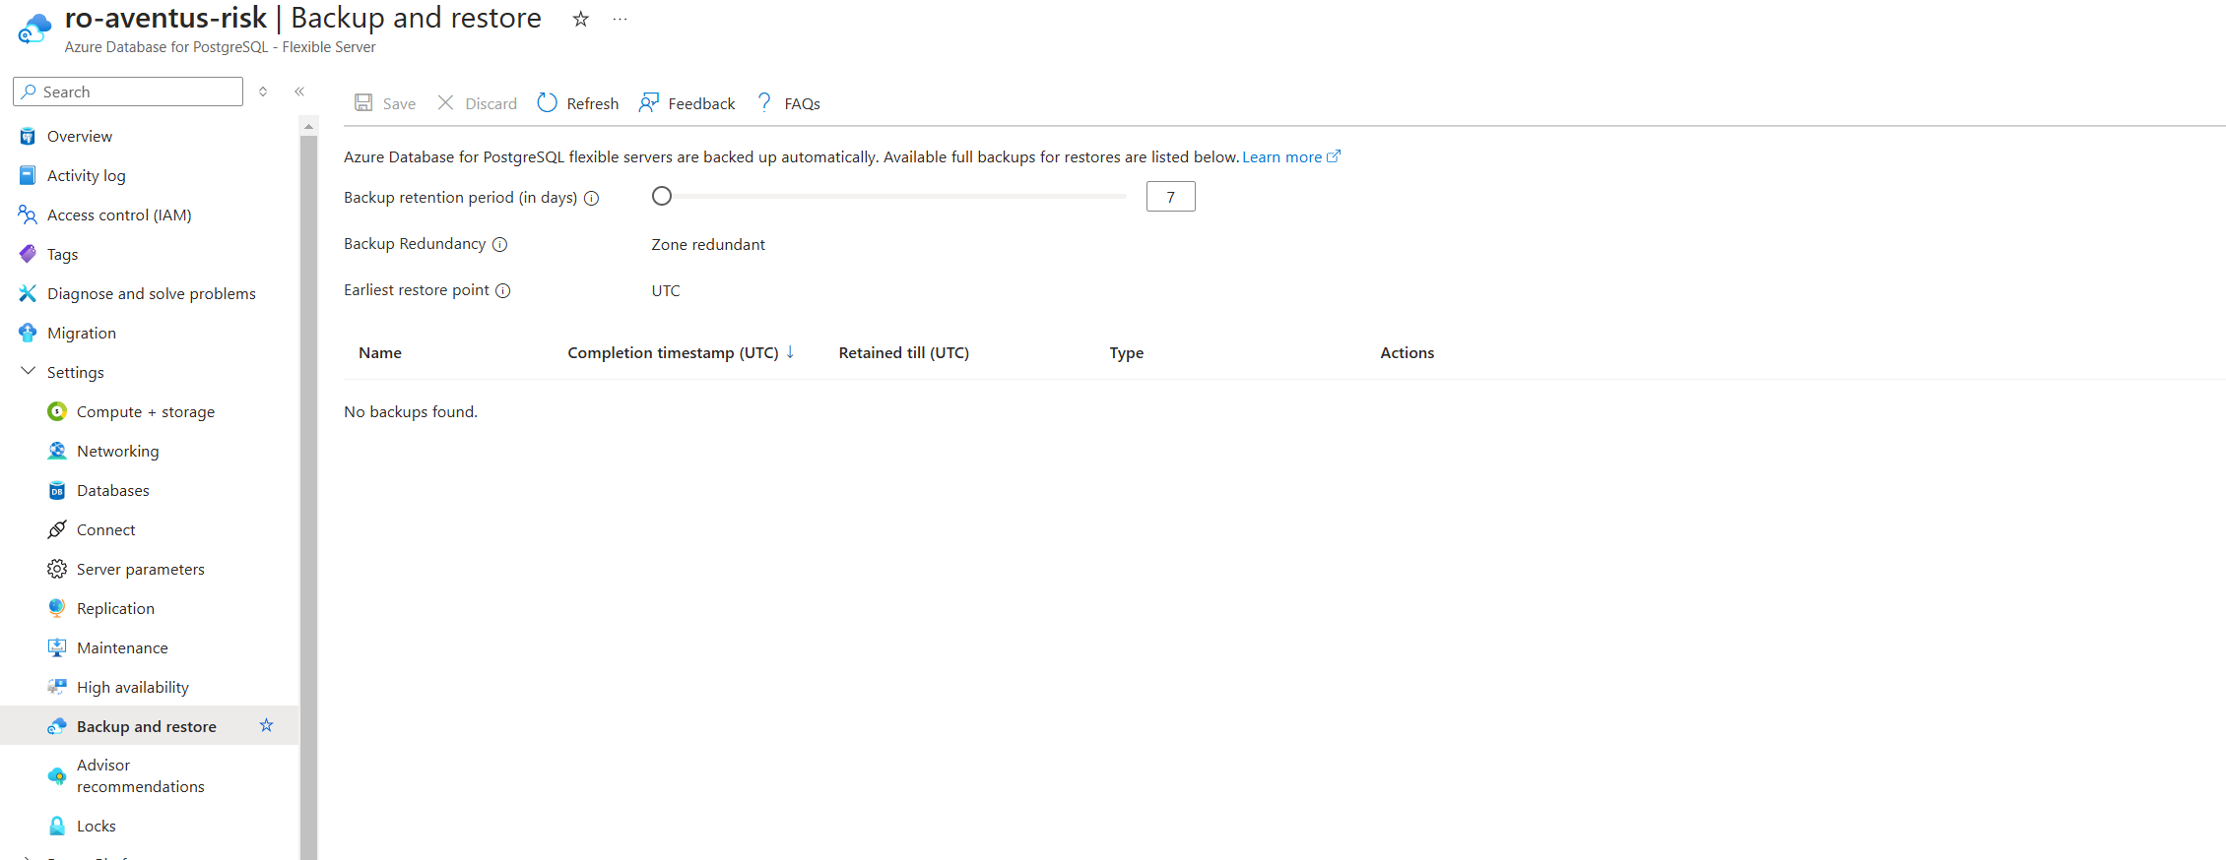Show info for Backup retention period
Viewport: 2226px width, 860px height.
click(x=591, y=198)
